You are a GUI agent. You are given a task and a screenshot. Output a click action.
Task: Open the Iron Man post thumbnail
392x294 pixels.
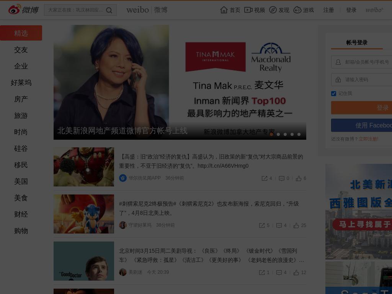[x=84, y=167]
